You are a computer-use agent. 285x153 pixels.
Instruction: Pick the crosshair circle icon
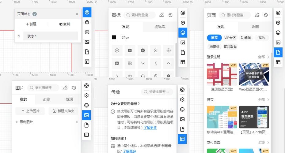169,50
